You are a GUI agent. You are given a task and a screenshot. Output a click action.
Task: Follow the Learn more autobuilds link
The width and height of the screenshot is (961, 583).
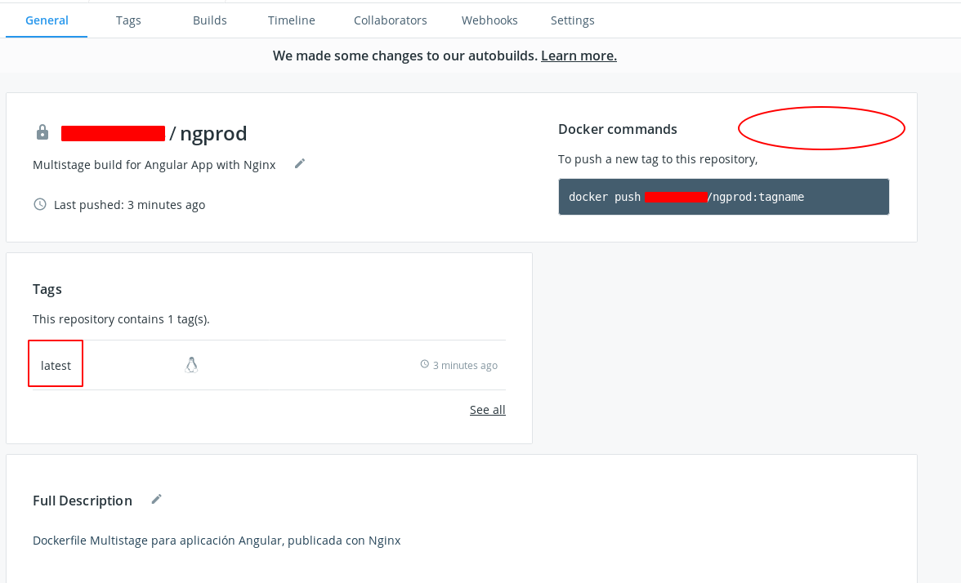click(x=579, y=56)
